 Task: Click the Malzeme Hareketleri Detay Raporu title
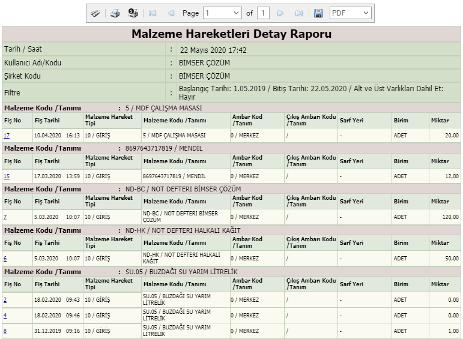pyautogui.click(x=231, y=34)
